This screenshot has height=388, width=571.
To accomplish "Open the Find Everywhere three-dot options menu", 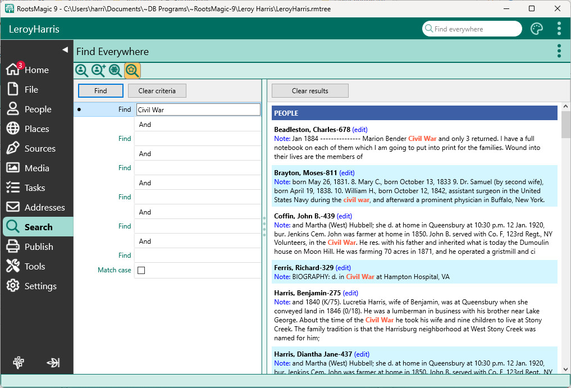I will point(559,51).
